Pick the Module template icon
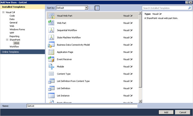 click(x=51, y=66)
